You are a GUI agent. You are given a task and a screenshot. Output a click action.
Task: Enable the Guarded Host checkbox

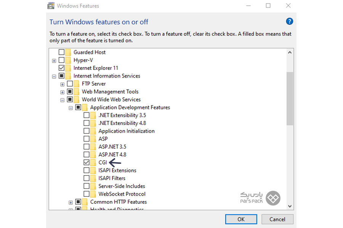pyautogui.click(x=61, y=52)
